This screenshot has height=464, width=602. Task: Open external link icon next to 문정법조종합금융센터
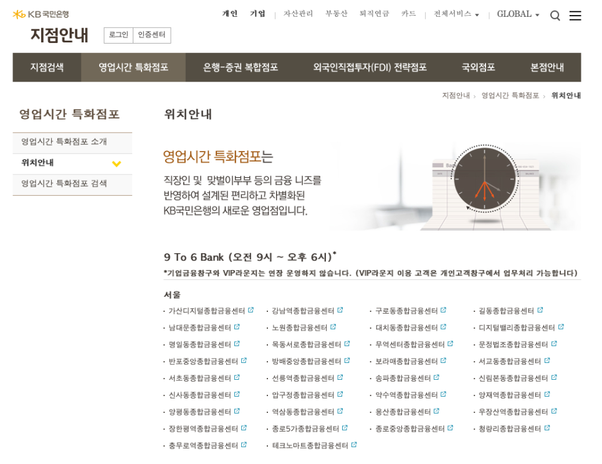(x=554, y=344)
